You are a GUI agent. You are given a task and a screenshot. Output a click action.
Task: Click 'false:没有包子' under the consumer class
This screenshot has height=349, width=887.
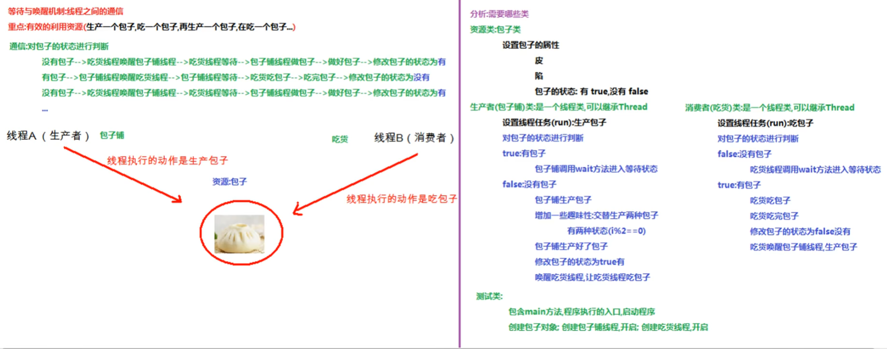[744, 154]
